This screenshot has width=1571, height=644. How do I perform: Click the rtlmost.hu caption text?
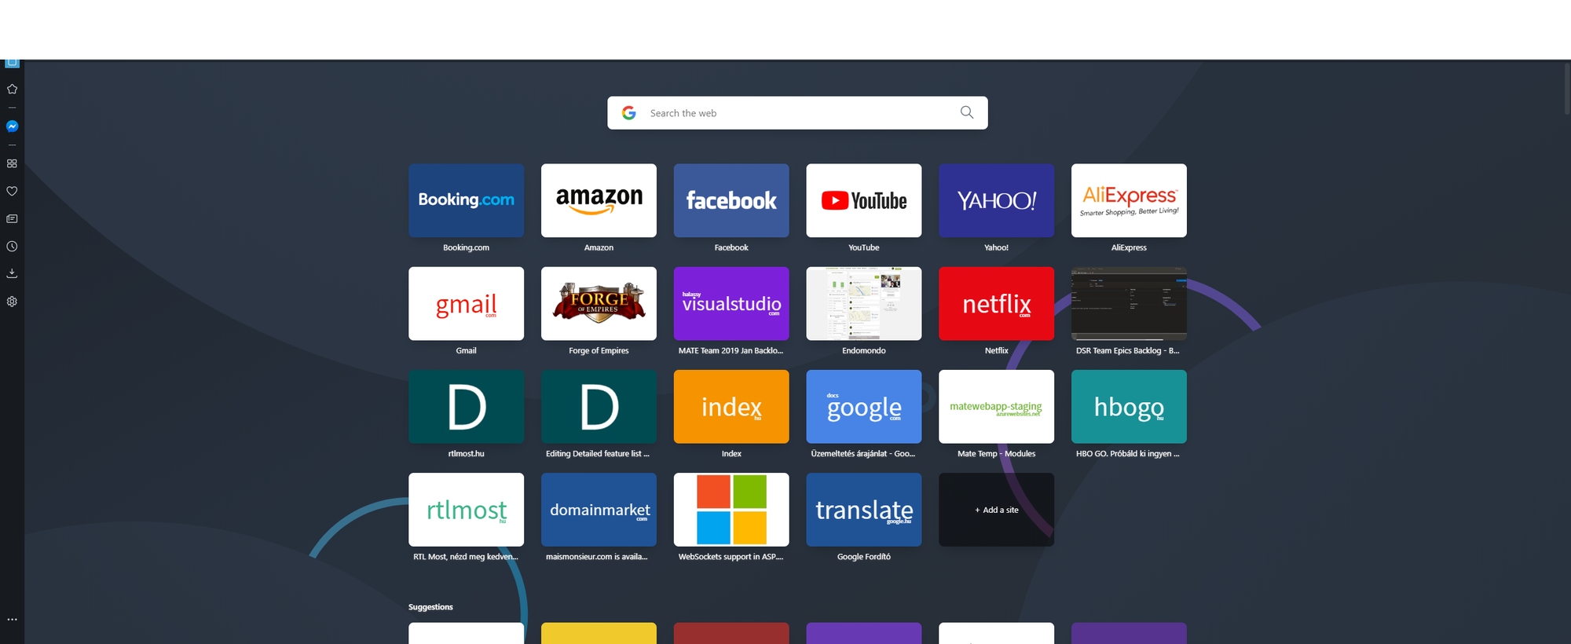466,454
